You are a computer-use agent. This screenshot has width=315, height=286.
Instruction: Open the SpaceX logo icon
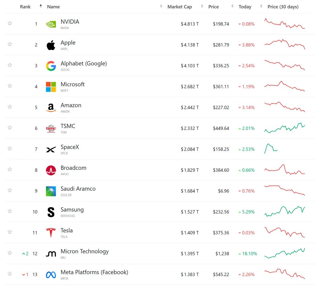coord(51,149)
